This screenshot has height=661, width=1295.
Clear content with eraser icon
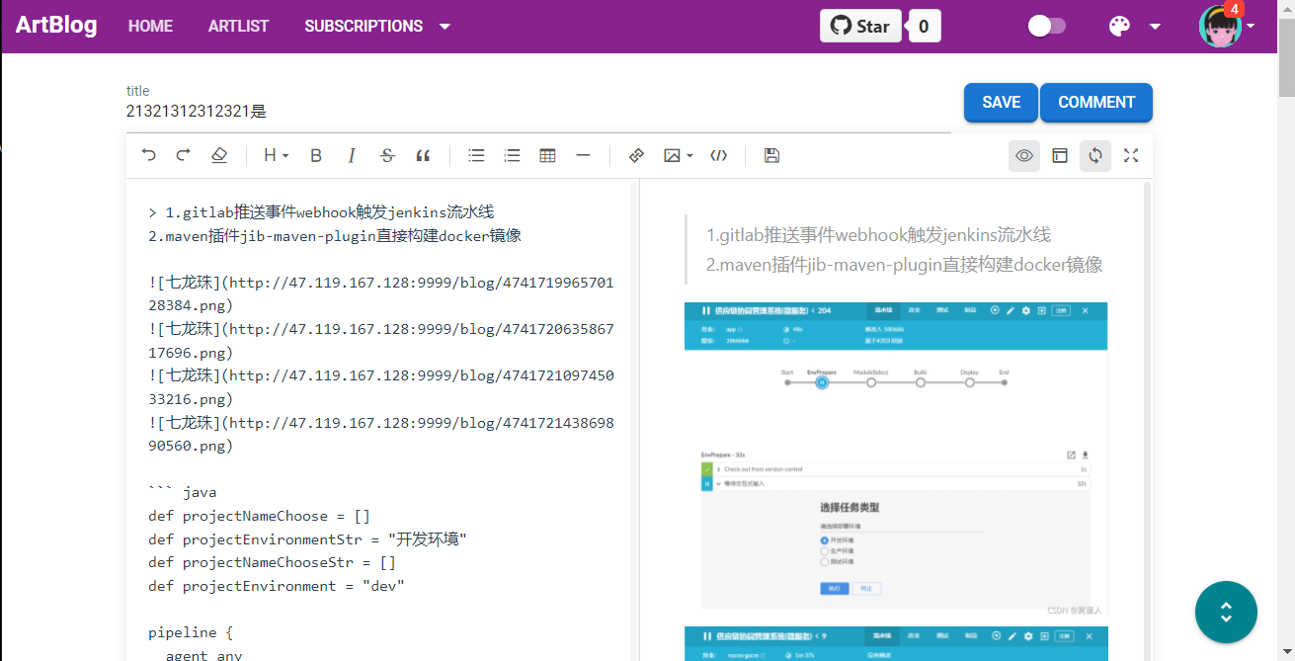pyautogui.click(x=219, y=155)
